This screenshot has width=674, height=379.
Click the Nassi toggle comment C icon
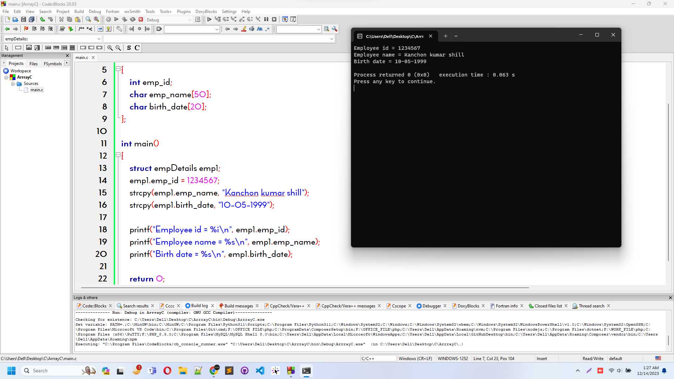137,48
